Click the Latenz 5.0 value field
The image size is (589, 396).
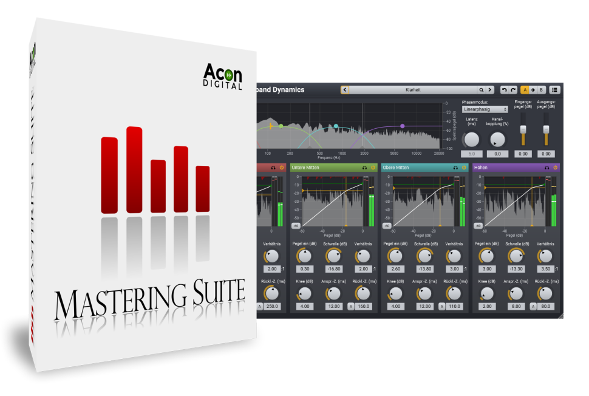coord(472,154)
